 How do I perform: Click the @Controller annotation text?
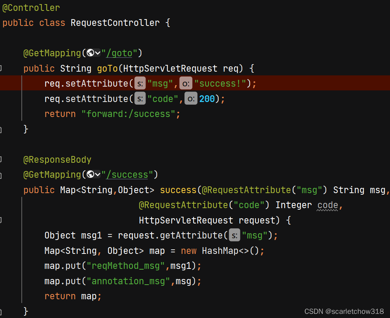click(x=31, y=7)
